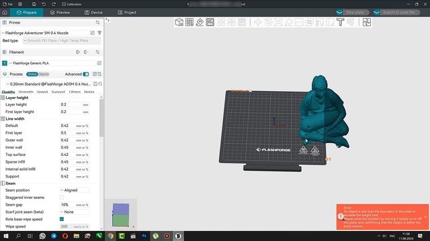This screenshot has height=241, width=430.
Task: Click the plate thumbnail preview
Action: coord(121,215)
